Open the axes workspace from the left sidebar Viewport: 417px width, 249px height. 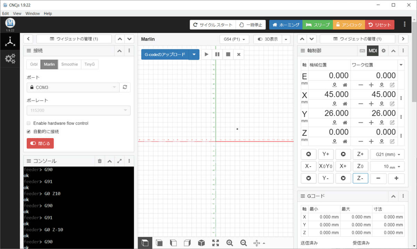point(10,42)
